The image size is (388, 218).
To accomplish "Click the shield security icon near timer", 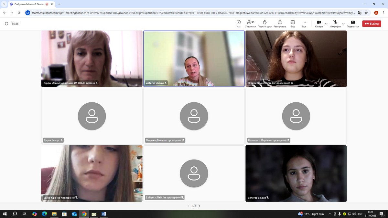I will [x=6, y=24].
